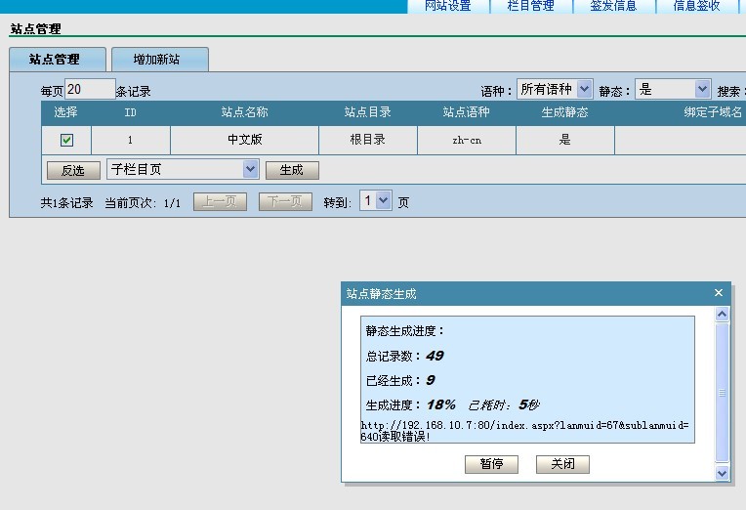Open the 转到 page number dropdown

coord(376,200)
